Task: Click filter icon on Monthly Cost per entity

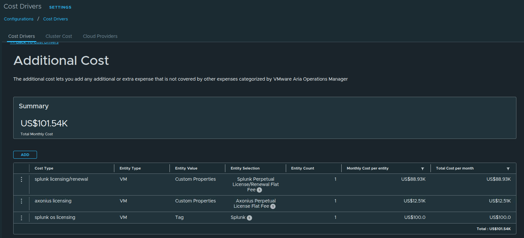Action: (x=423, y=169)
